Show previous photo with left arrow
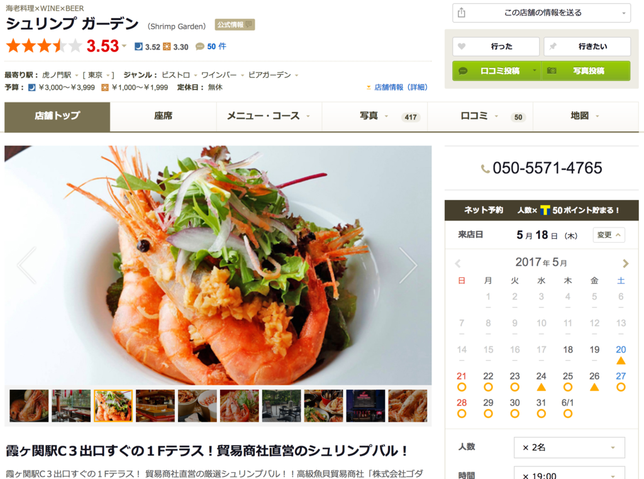The width and height of the screenshot is (644, 479). [x=27, y=265]
